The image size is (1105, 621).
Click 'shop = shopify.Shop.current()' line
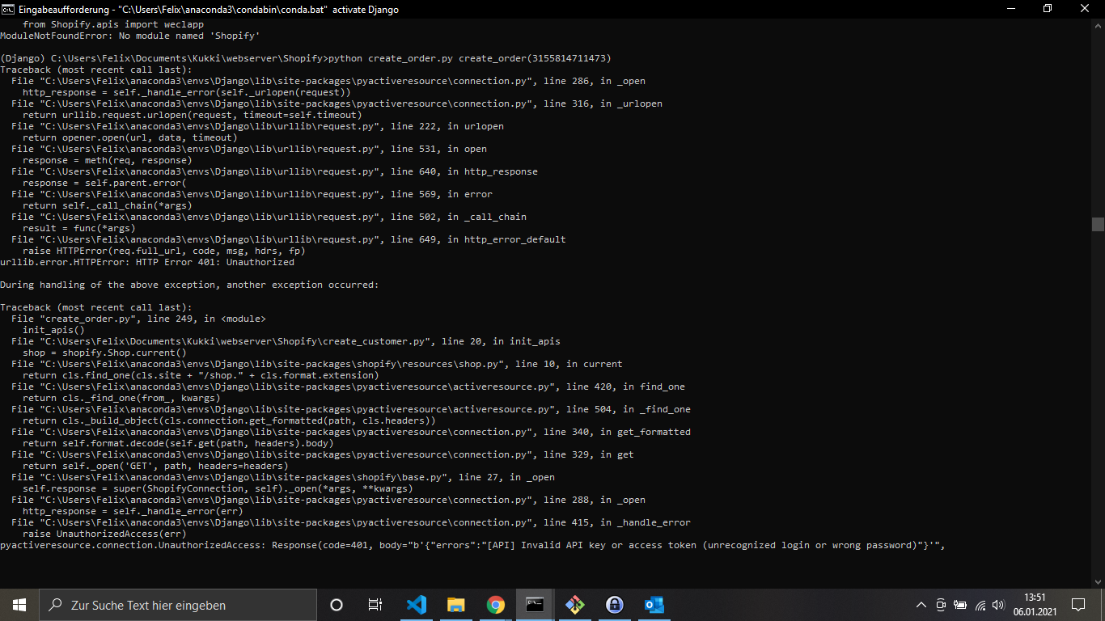point(104,353)
